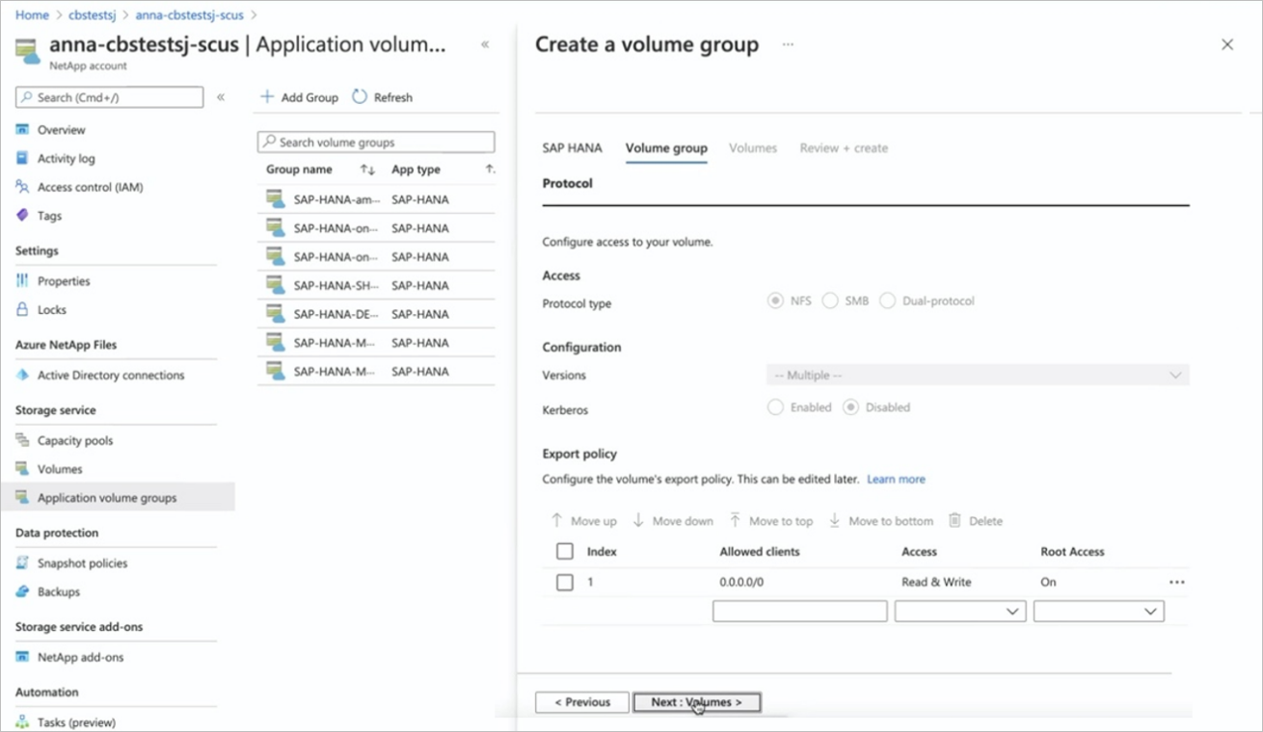This screenshot has width=1263, height=732.
Task: Select the Dual-protocol radio button
Action: pyautogui.click(x=887, y=301)
